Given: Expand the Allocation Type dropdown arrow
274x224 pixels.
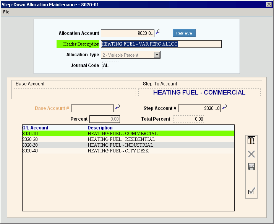Looking at the screenshot, I should (157, 55).
